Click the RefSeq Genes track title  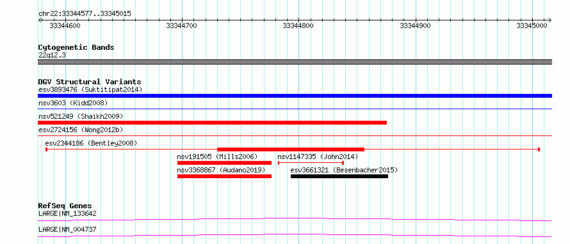pos(65,206)
